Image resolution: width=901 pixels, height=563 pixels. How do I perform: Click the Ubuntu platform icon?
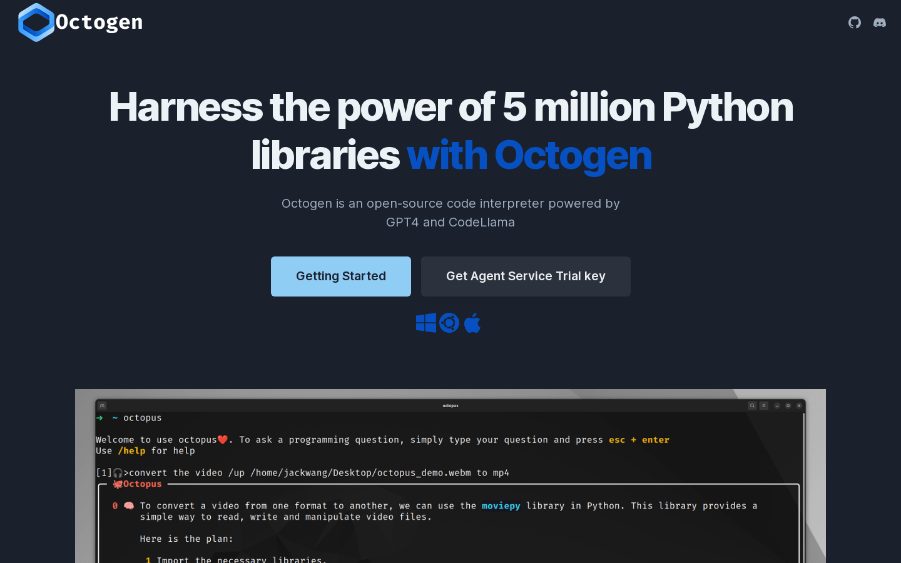click(449, 323)
